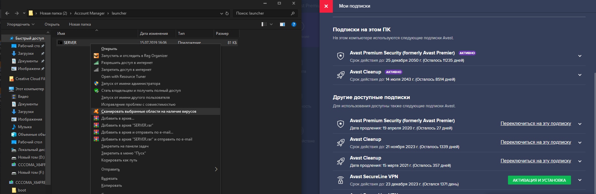Click the Forward arrow in Explorer

[17, 13]
